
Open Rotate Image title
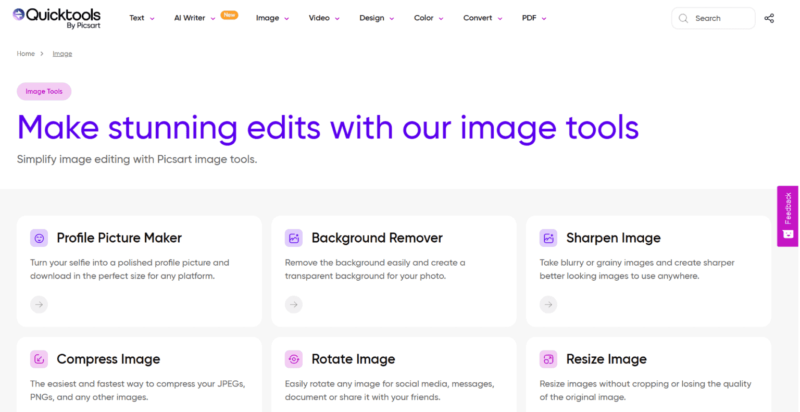pyautogui.click(x=353, y=359)
